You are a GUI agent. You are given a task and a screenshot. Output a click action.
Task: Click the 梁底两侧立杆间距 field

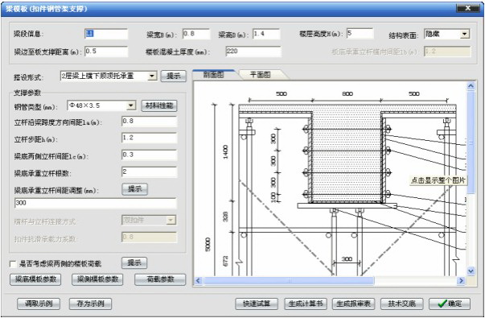[x=150, y=155]
